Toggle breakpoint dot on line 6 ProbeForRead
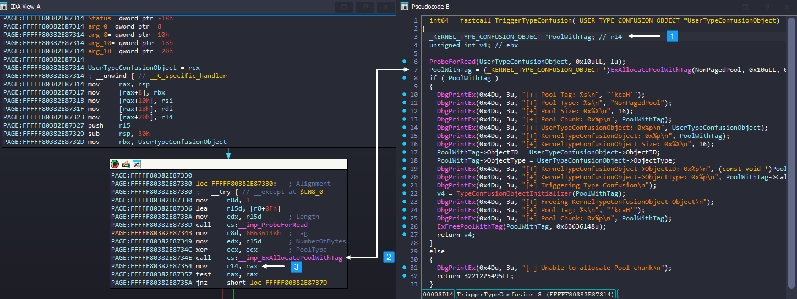 coord(405,62)
